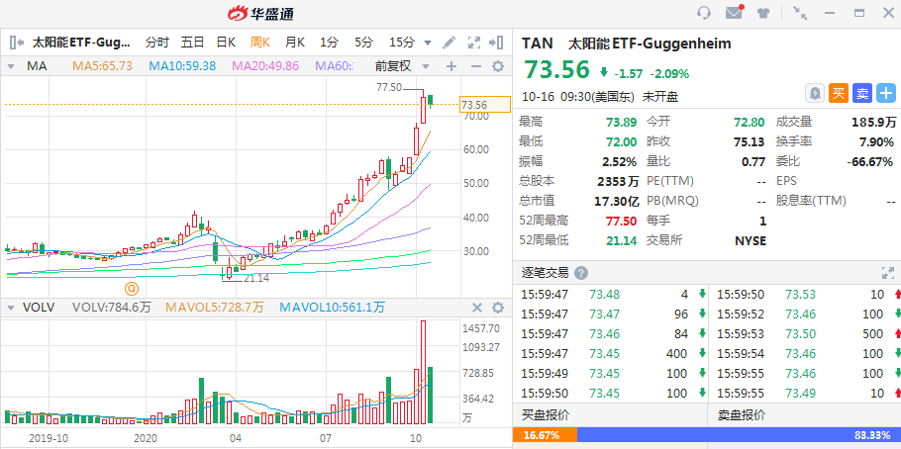This screenshot has width=901, height=449.
Task: Collapse the right quote panel icon
Action: pos(496,42)
